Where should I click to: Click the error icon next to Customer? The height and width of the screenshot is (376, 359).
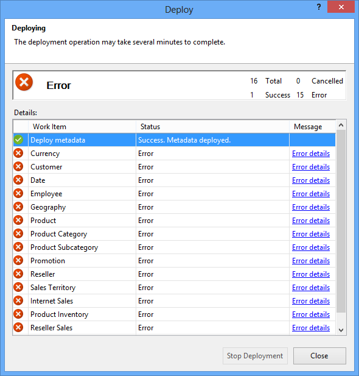(x=18, y=166)
